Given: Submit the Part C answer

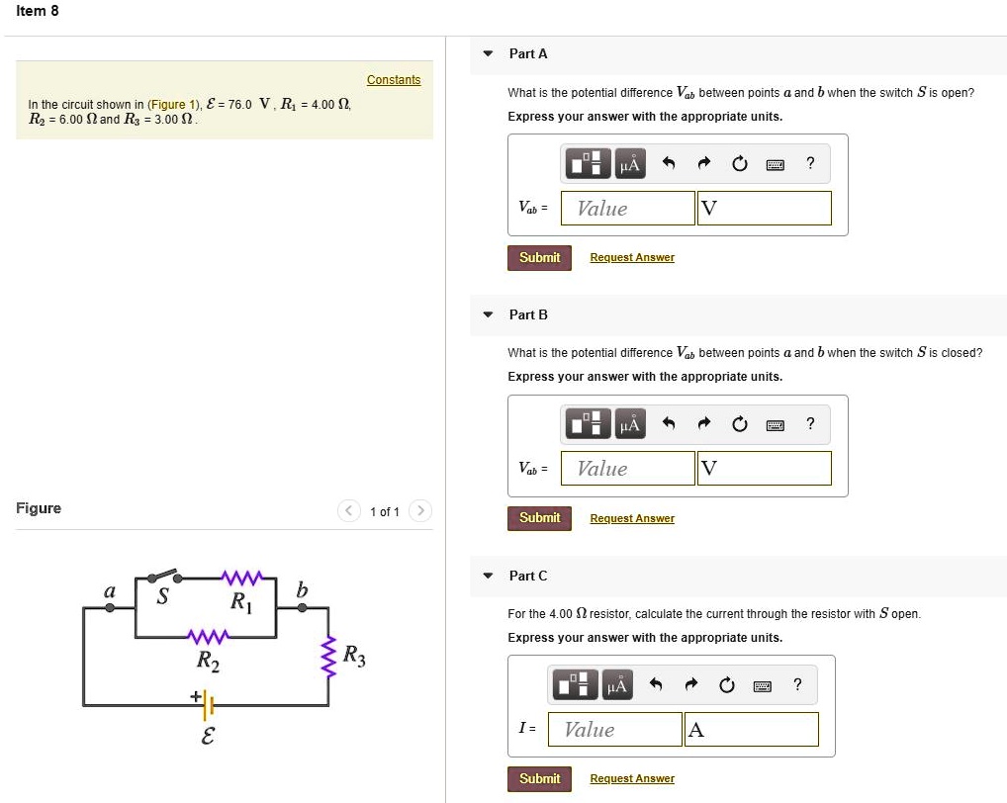Looking at the screenshot, I should coord(539,779).
